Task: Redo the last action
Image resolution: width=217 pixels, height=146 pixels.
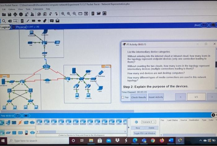Action: pos(56,14)
